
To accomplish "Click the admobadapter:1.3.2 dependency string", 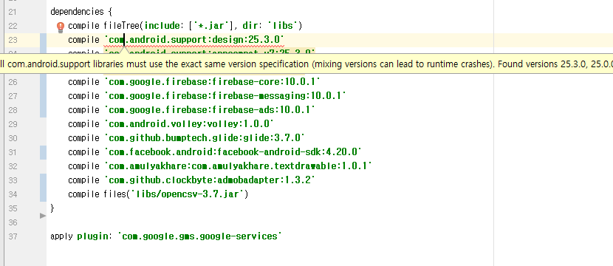I will [x=210, y=180].
